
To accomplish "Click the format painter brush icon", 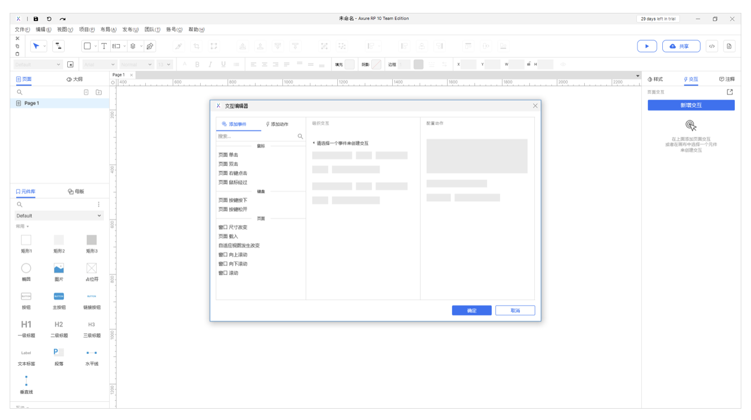I will coord(179,46).
